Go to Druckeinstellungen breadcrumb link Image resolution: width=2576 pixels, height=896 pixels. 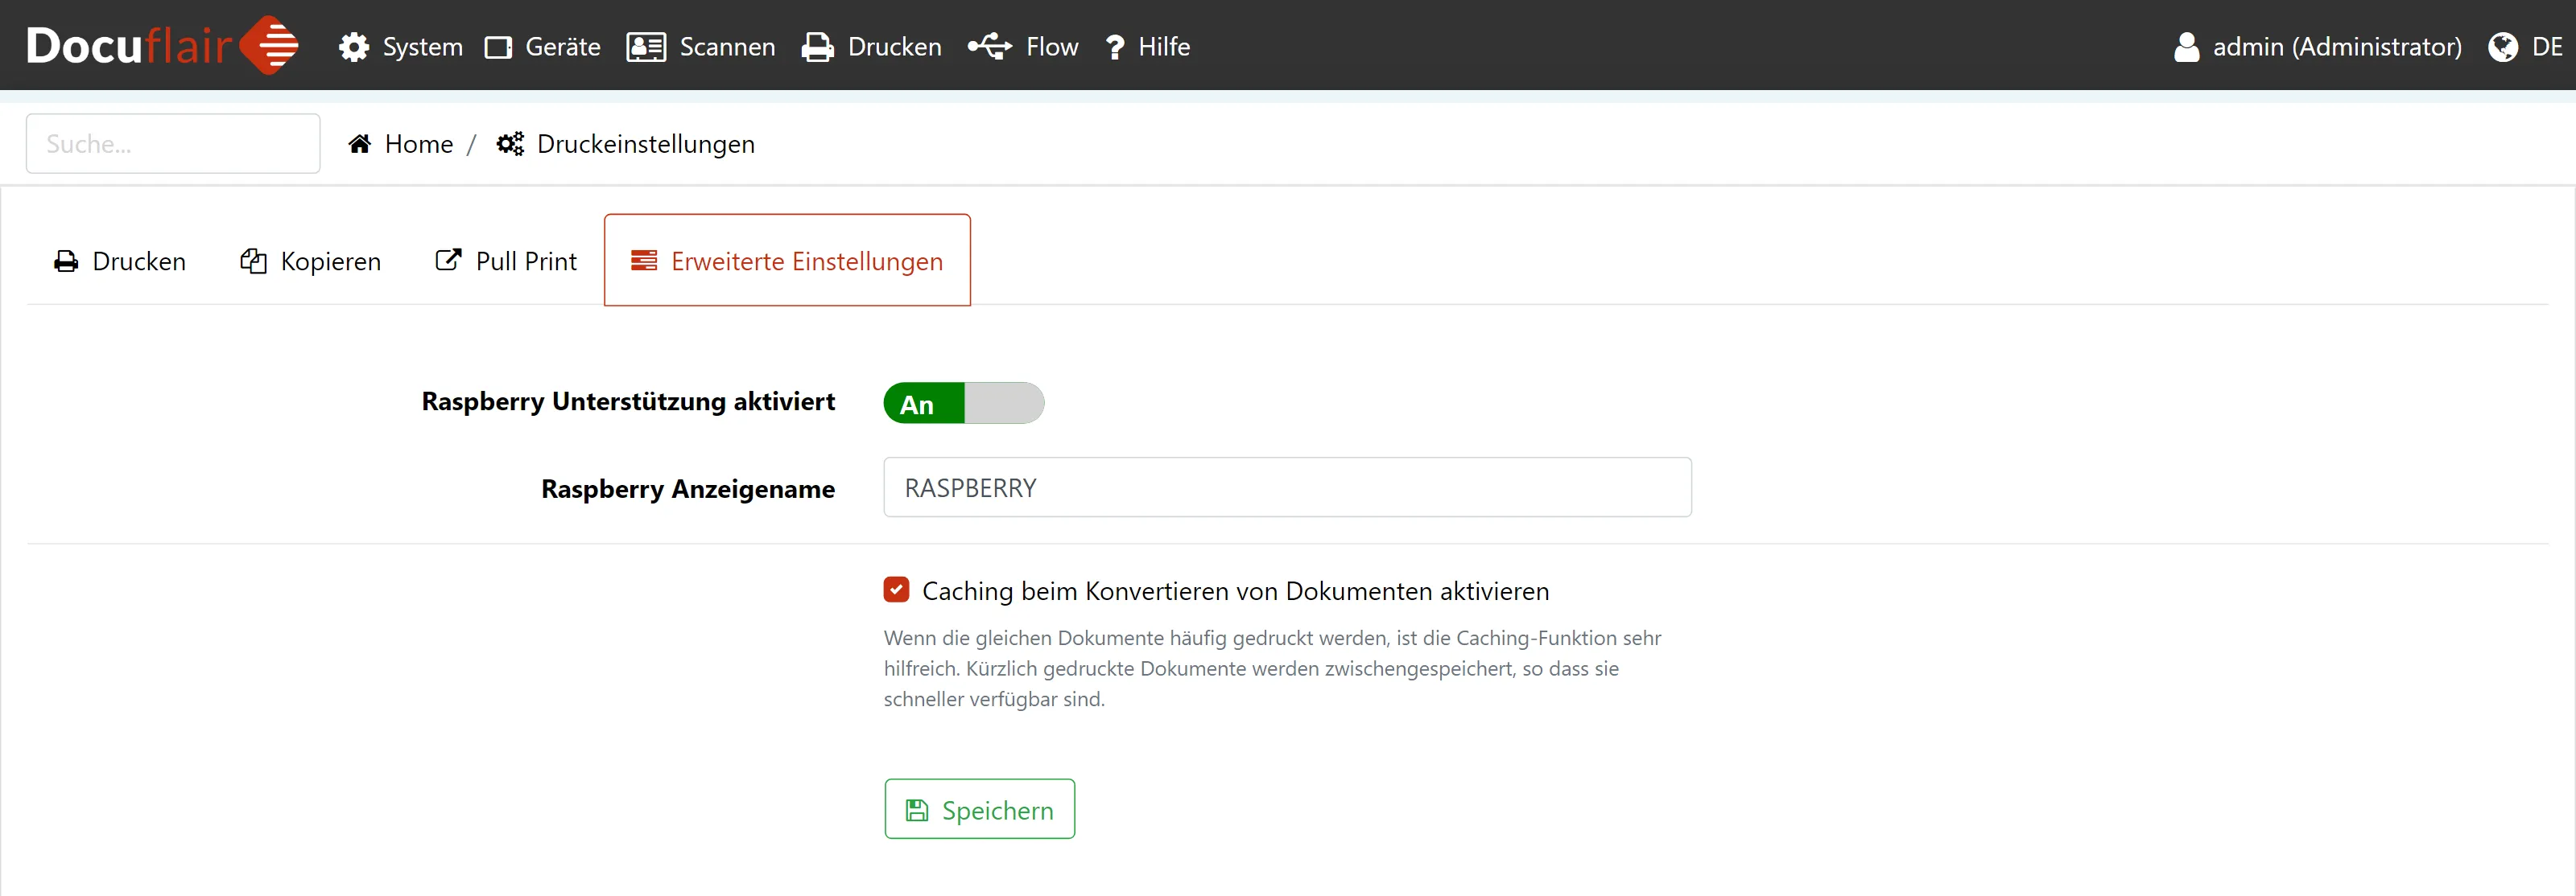pos(645,144)
